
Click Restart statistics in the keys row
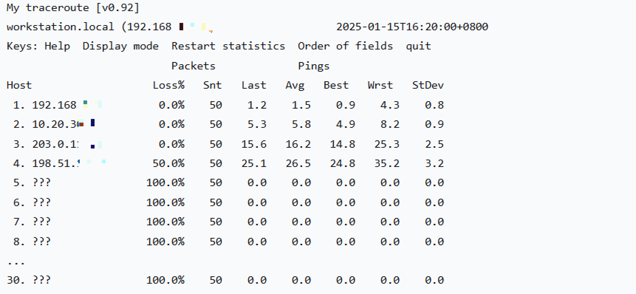click(228, 46)
